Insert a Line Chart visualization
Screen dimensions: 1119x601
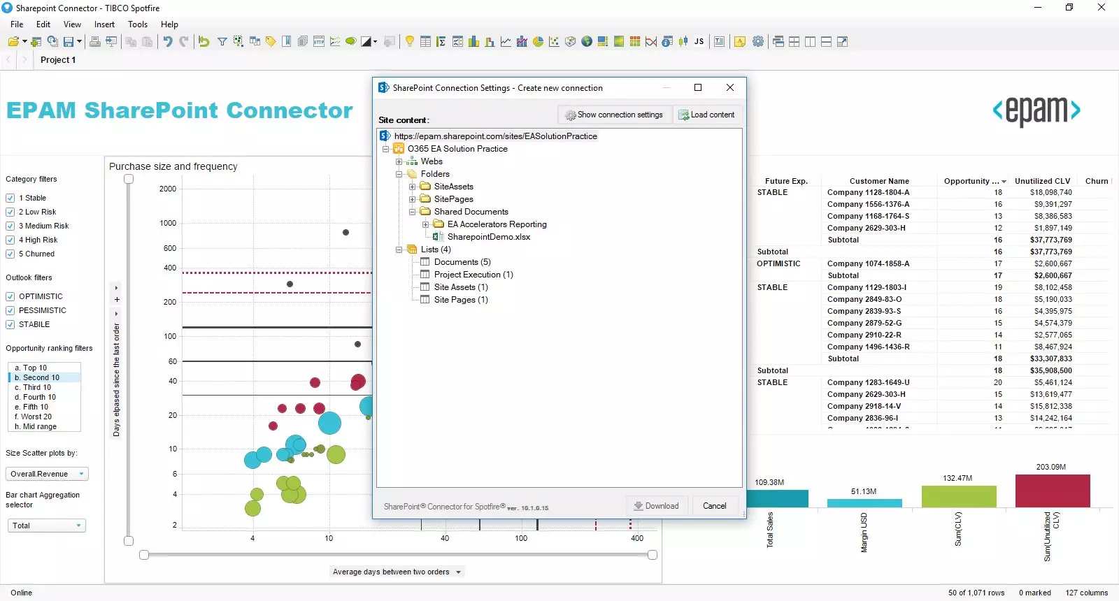(x=506, y=42)
